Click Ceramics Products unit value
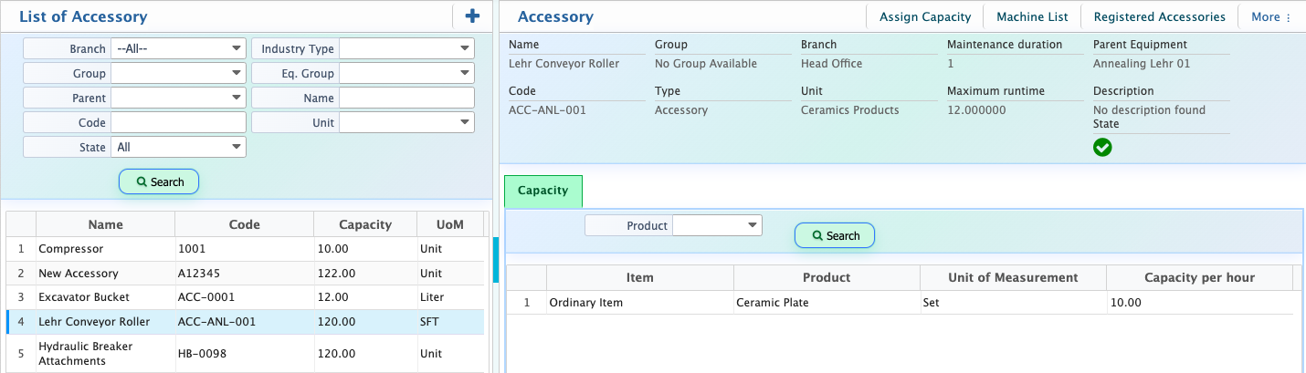 [849, 110]
